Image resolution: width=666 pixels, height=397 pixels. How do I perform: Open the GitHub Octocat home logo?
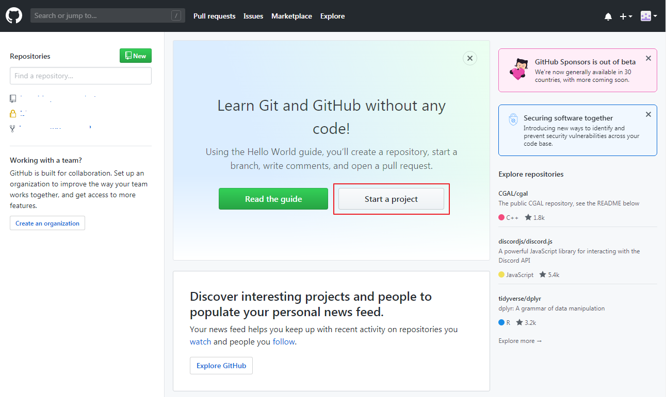click(x=14, y=16)
